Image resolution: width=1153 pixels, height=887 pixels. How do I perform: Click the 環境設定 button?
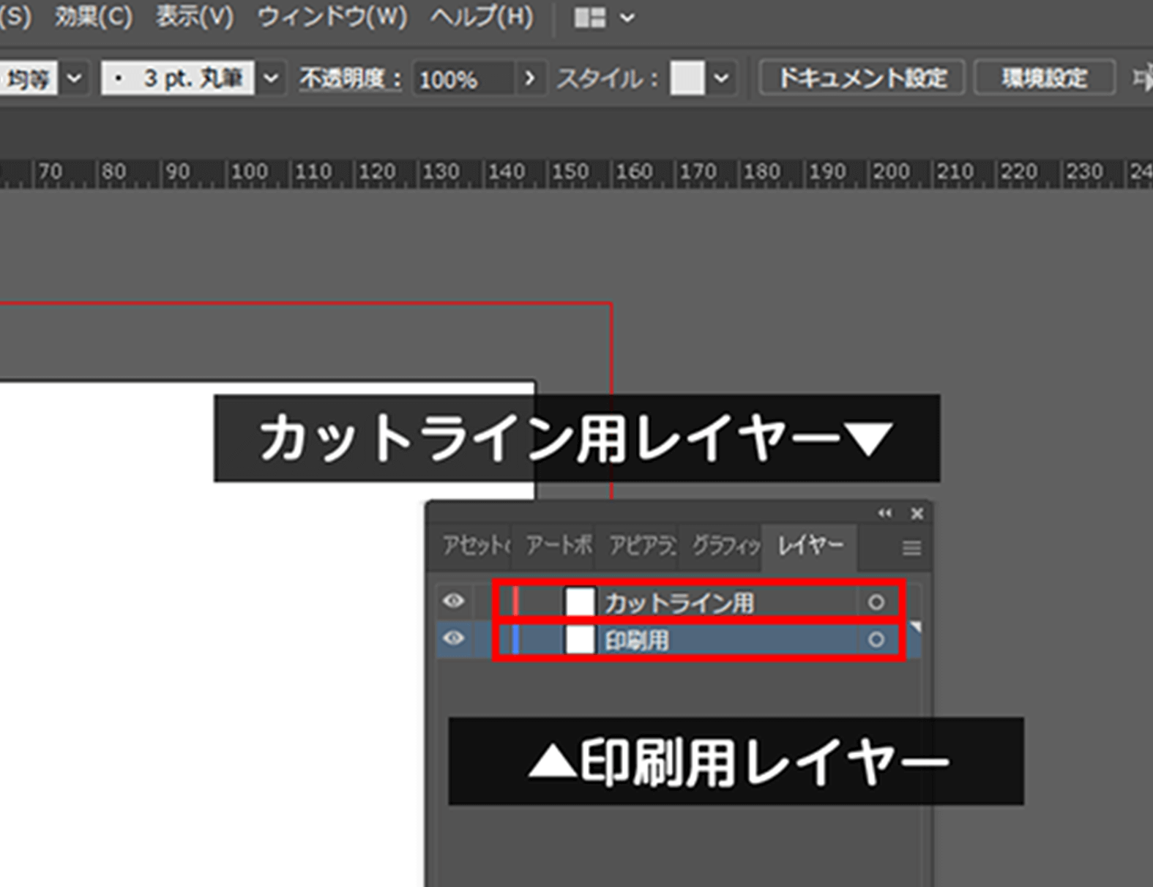1044,78
